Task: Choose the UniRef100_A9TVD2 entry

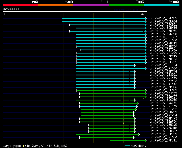Action: pos(163,109)
